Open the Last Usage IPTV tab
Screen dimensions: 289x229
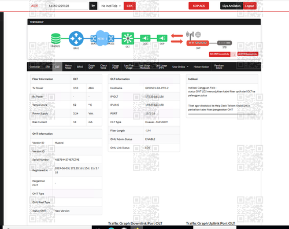[161, 67]
